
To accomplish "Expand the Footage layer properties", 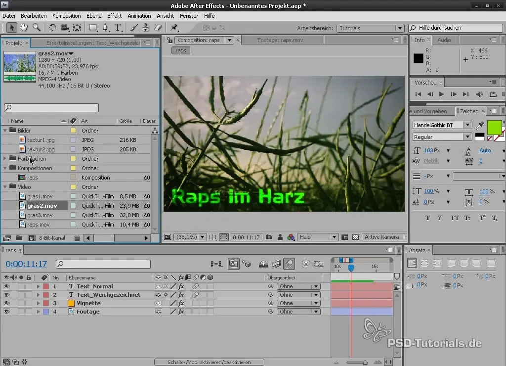I will 38,312.
